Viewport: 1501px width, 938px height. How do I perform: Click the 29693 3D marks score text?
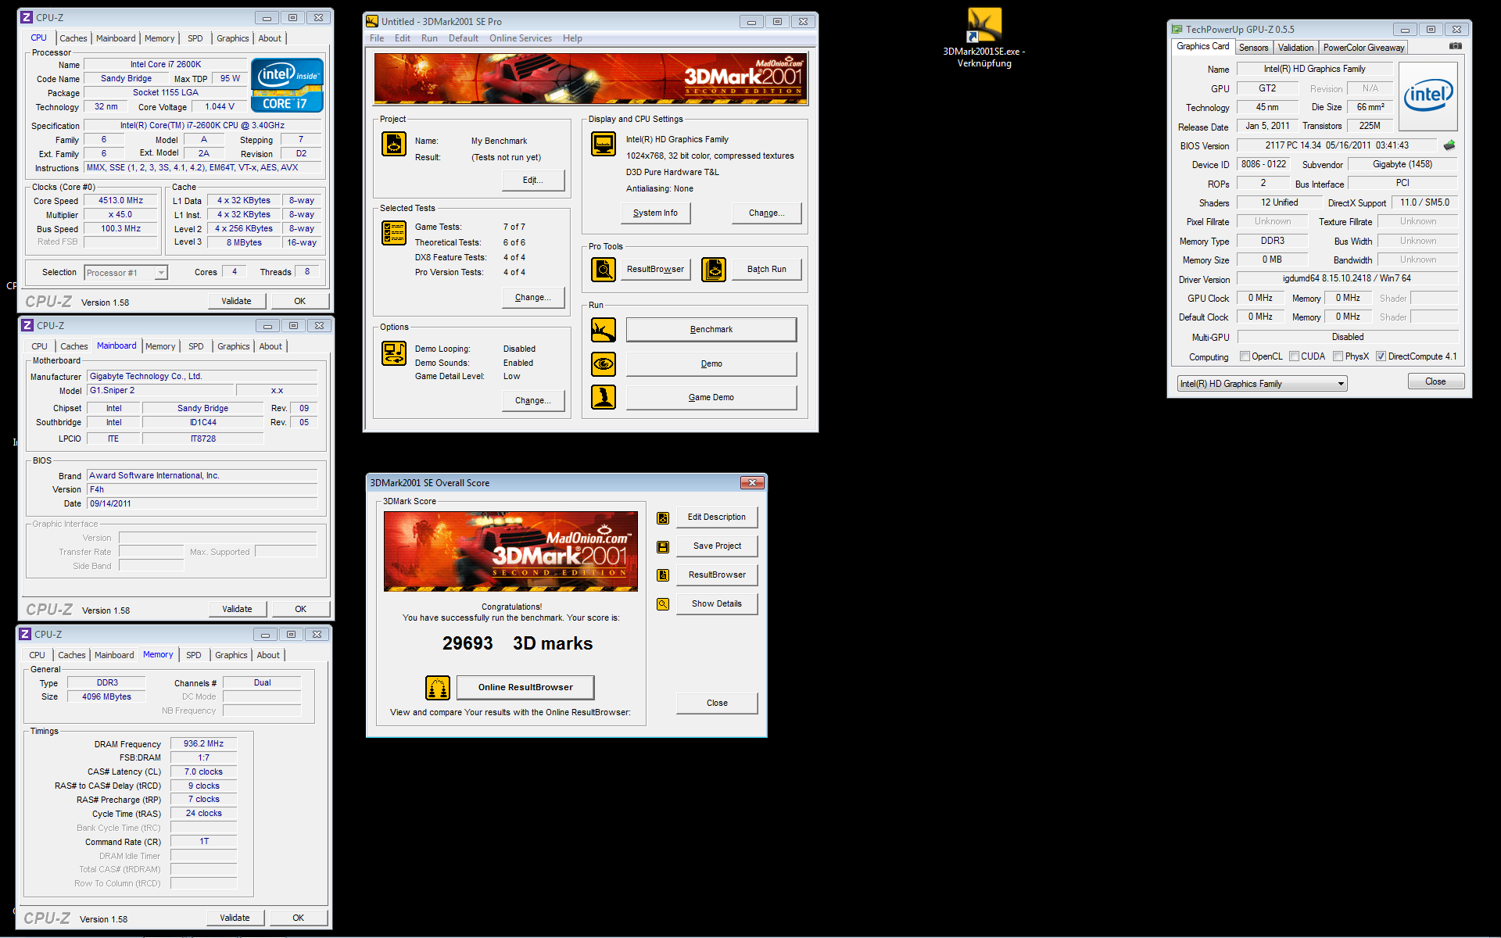click(517, 643)
